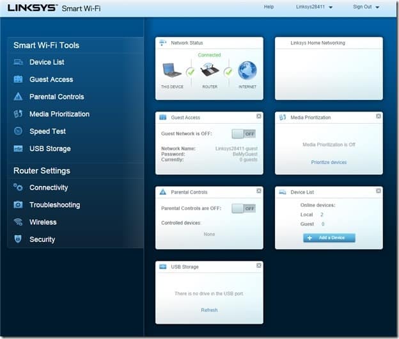The height and width of the screenshot is (339, 399).
Task: Open USB Storage in sidebar
Action: click(x=50, y=149)
